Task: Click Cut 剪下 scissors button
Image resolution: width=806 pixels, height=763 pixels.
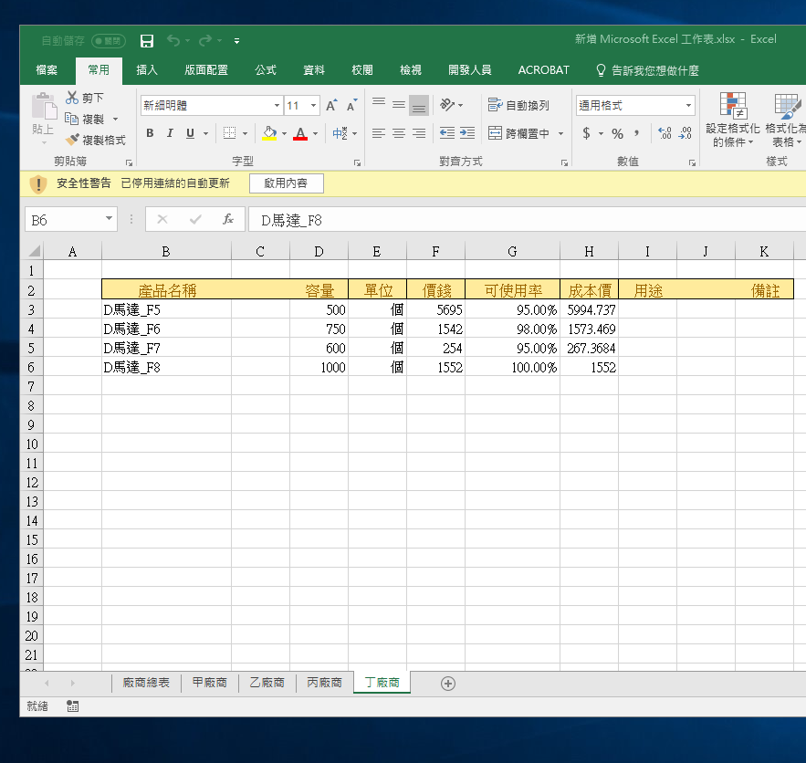Action: [85, 98]
